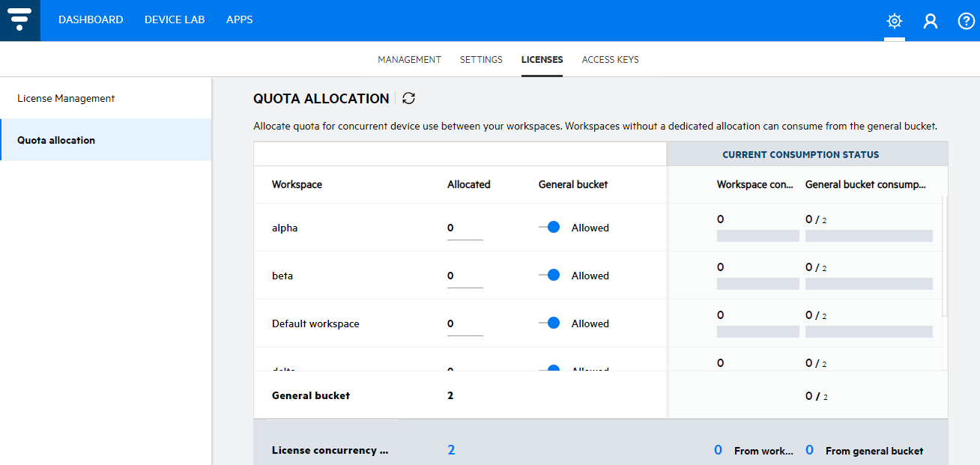The width and height of the screenshot is (980, 465).
Task: Open Device Lab from the top navigation
Action: 175,20
